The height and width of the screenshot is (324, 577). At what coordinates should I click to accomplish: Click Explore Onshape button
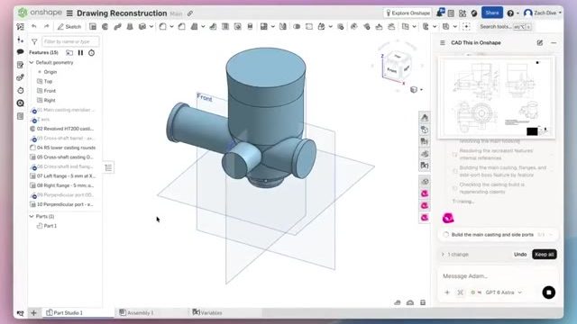[408, 13]
